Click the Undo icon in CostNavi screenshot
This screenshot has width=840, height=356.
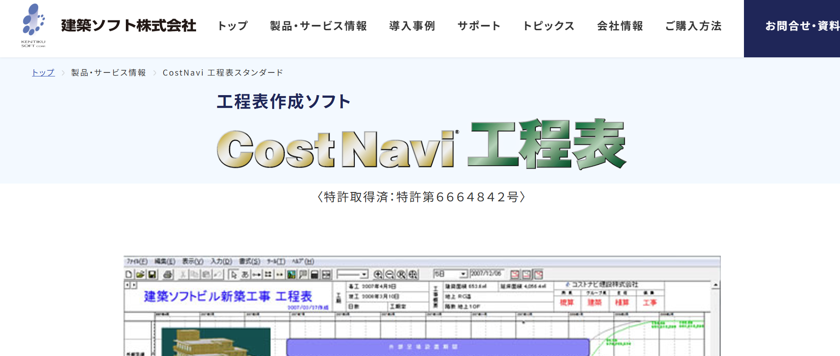tap(217, 274)
